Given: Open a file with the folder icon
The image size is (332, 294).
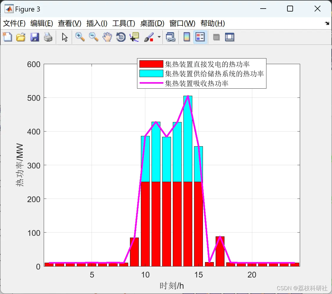Looking at the screenshot, I should click(21, 37).
